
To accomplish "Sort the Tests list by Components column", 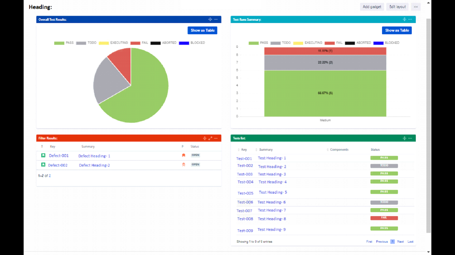I will [x=339, y=150].
